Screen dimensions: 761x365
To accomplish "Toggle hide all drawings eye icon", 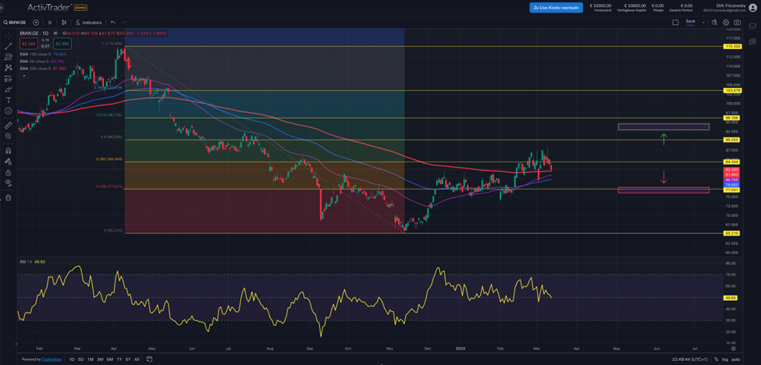I will click(x=9, y=182).
